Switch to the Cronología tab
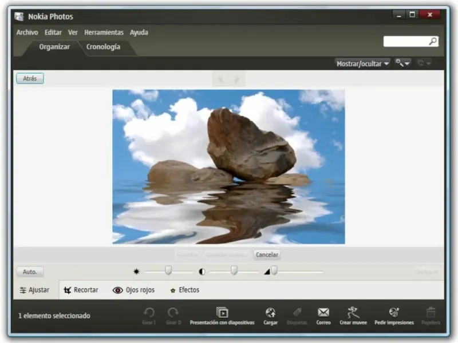 coord(103,47)
